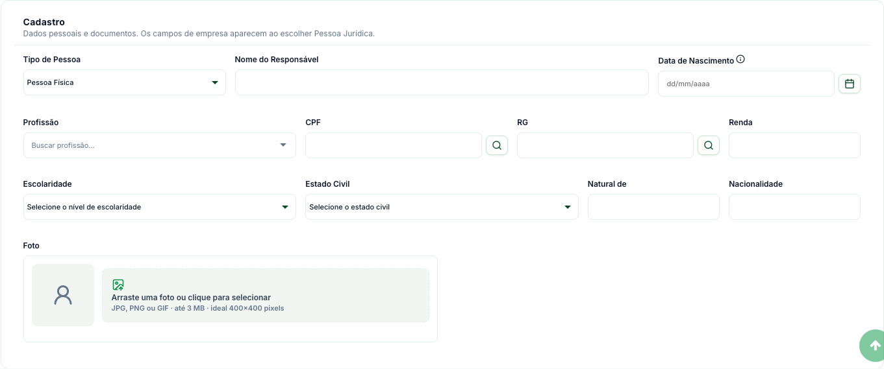The image size is (884, 369).
Task: Click the image upload icon
Action: [x=118, y=285]
